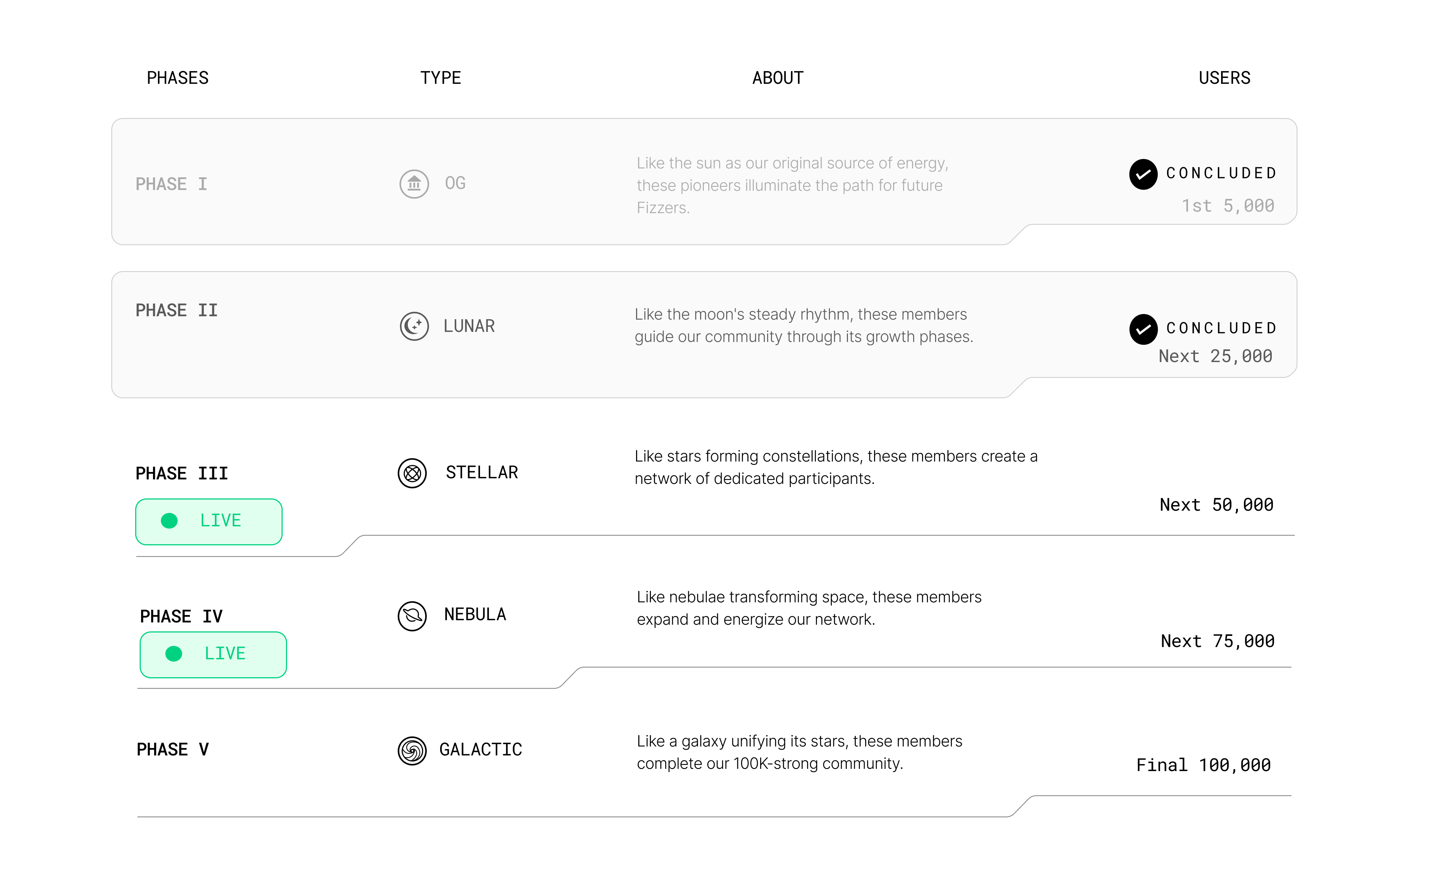Click the Stellar circle icon

(412, 473)
